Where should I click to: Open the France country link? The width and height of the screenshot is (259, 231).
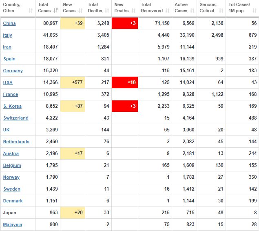pos(11,94)
